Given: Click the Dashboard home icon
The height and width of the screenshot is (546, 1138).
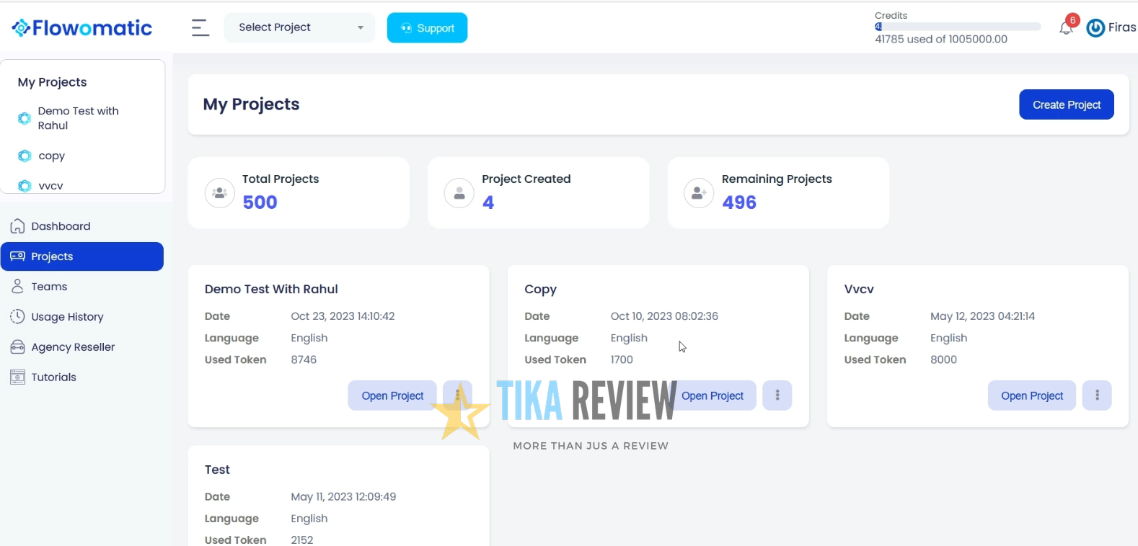Looking at the screenshot, I should [18, 226].
